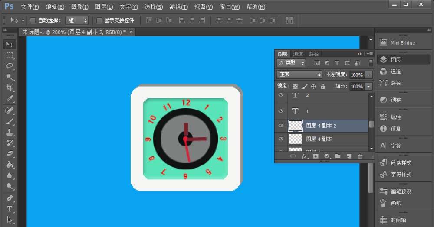Enable the 自动选择 checkbox
The image size is (434, 227).
[x=33, y=20]
